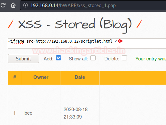The width and height of the screenshot is (166, 125).
Task: Select date cell '2020-08-18 21:33:09'
Action: [x=76, y=113]
